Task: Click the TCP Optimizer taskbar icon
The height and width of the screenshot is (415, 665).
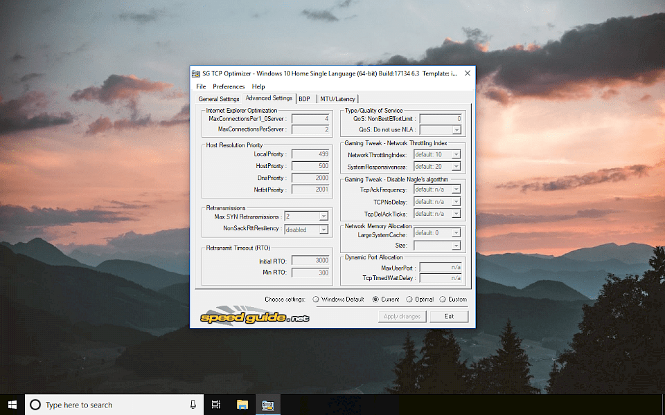Action: click(267, 405)
